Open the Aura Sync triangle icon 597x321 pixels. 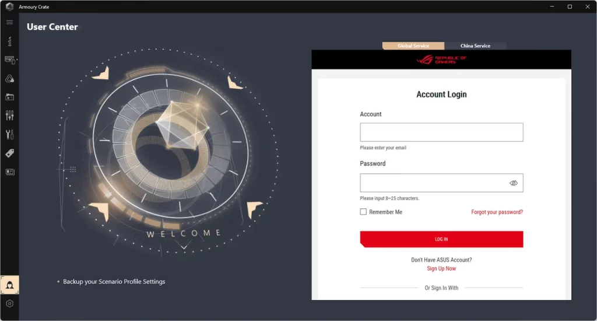(x=9, y=79)
